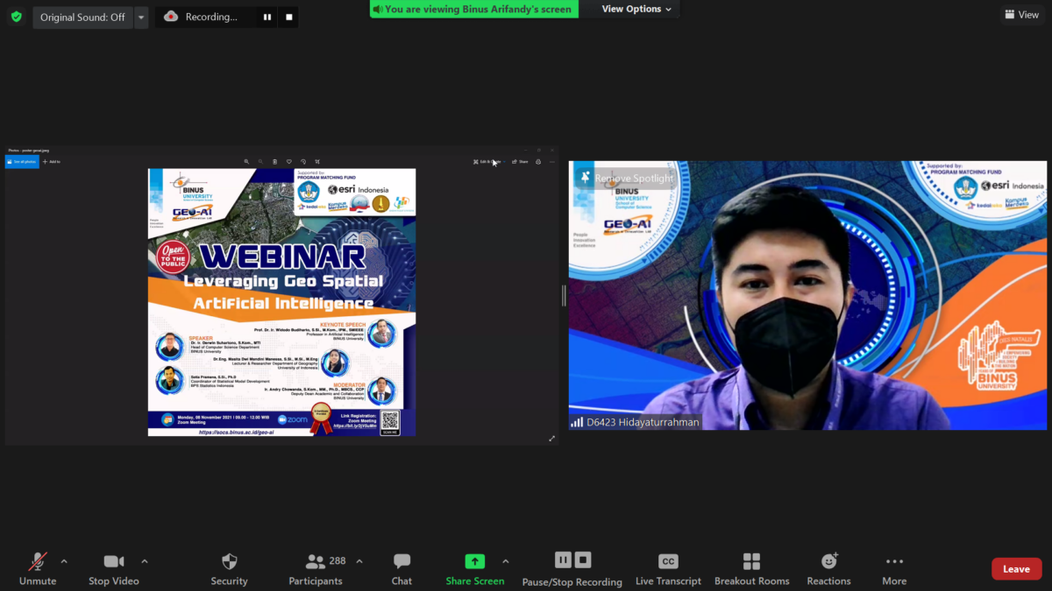Unmute the microphone
The image size is (1052, 591).
(x=38, y=569)
